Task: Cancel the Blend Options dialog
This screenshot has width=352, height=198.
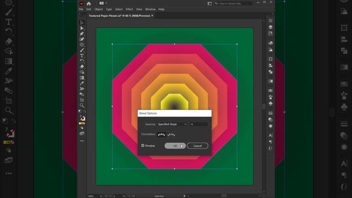Action: [197, 146]
